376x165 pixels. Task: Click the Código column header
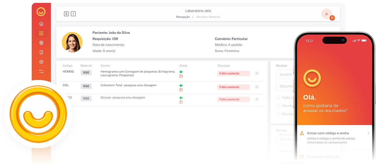tap(68, 66)
